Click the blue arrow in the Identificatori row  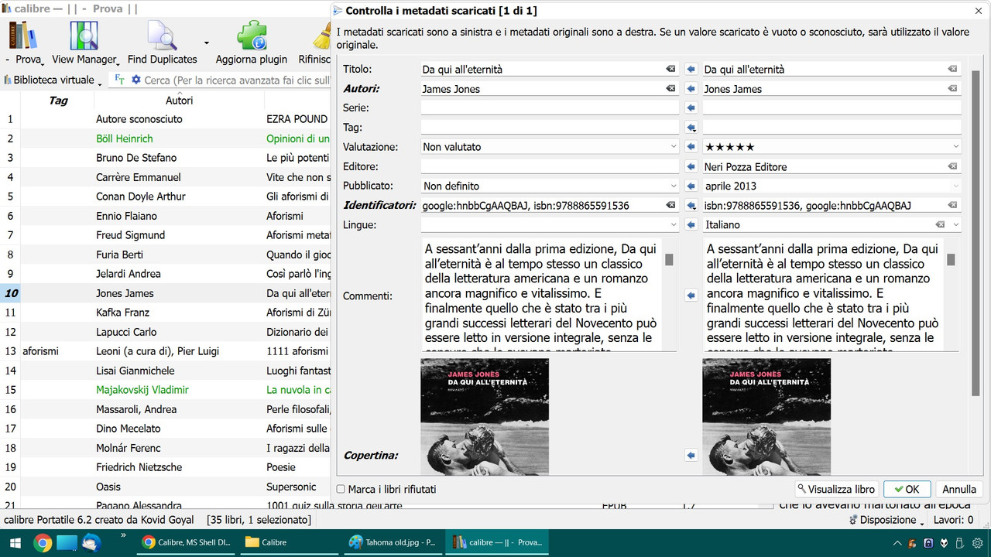pos(691,206)
